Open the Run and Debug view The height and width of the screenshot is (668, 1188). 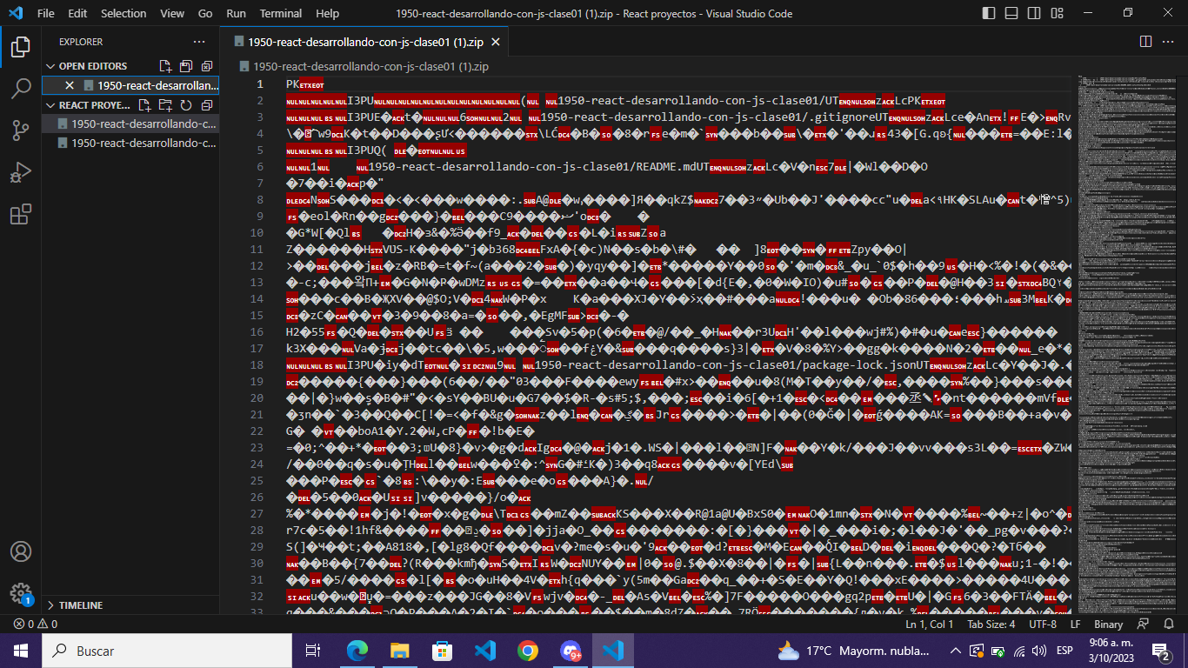[21, 172]
